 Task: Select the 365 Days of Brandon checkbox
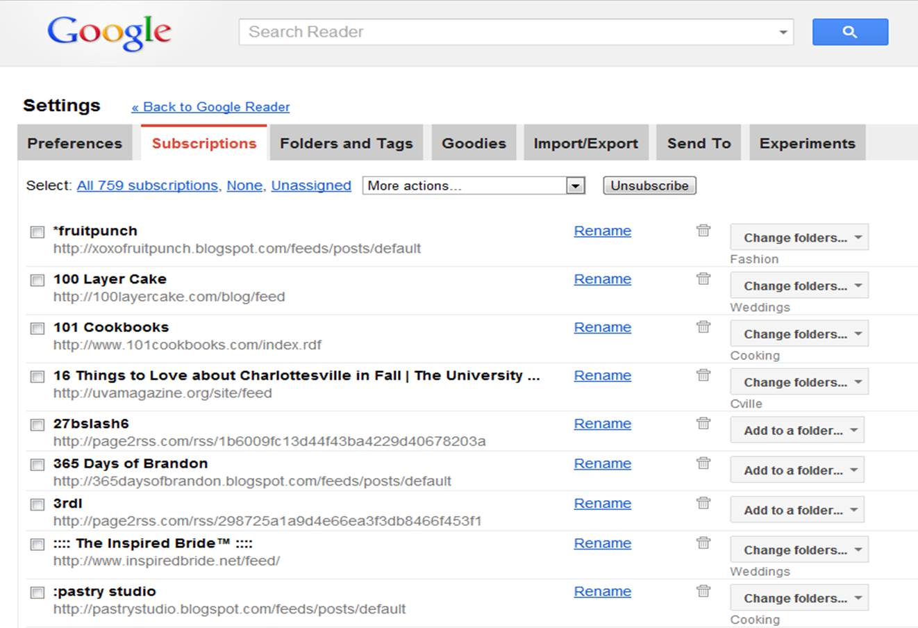[37, 465]
